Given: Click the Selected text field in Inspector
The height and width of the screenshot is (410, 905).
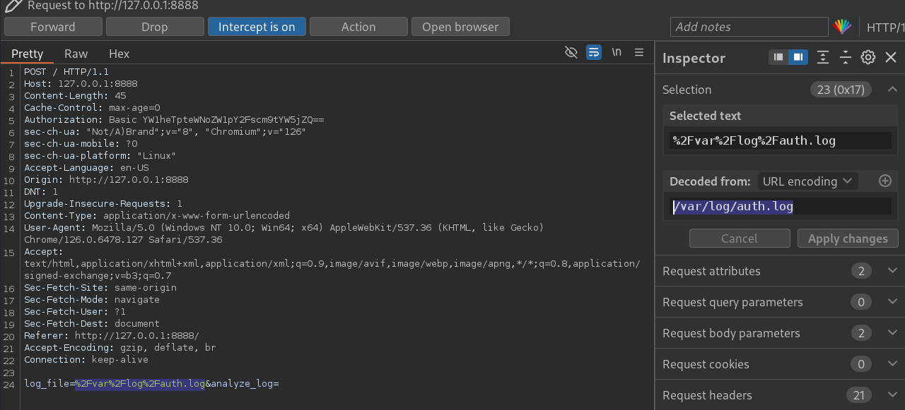Looking at the screenshot, I should (x=781, y=140).
